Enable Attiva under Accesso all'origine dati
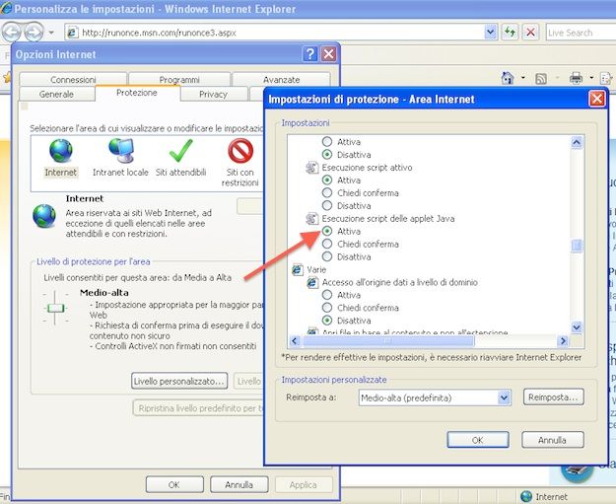Viewport: 616px width, 504px height. 328,295
